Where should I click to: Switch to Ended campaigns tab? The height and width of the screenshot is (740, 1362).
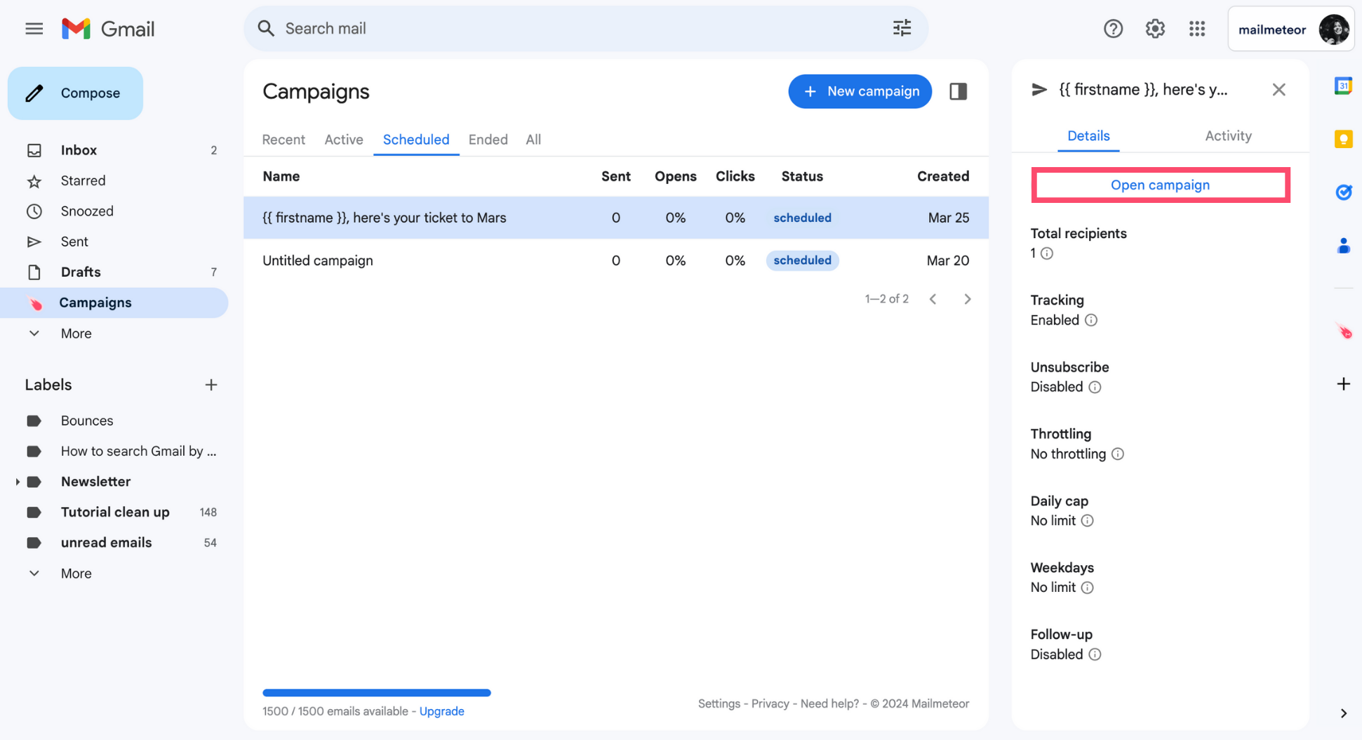[488, 140]
